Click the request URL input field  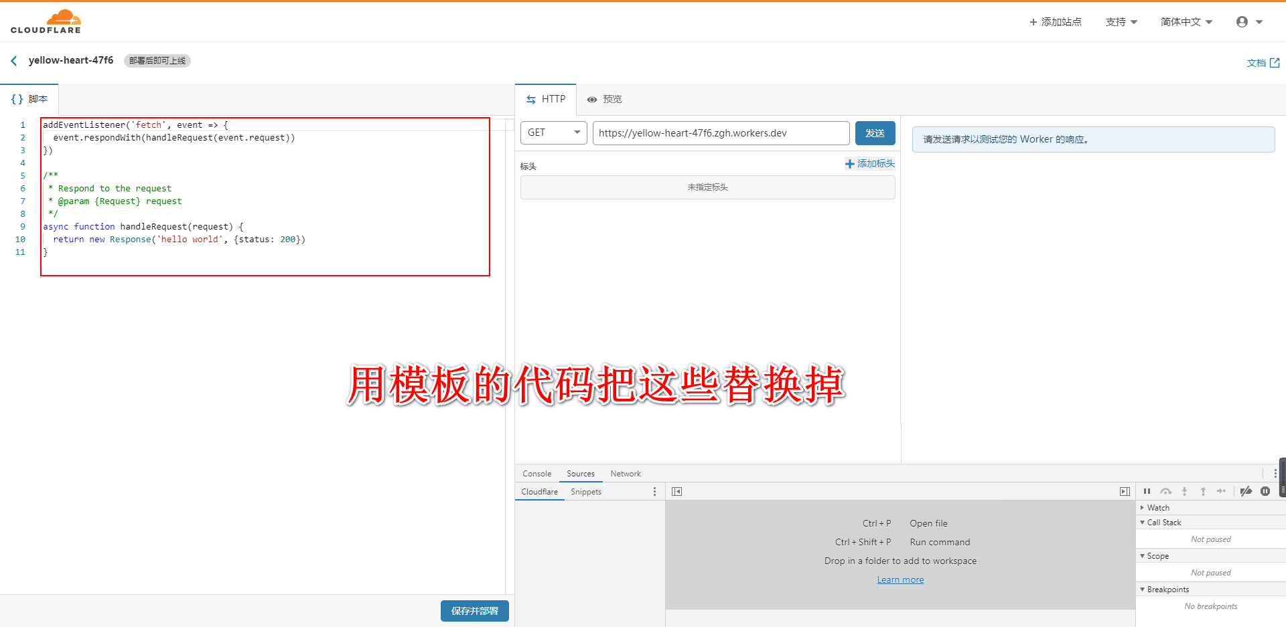(x=721, y=133)
